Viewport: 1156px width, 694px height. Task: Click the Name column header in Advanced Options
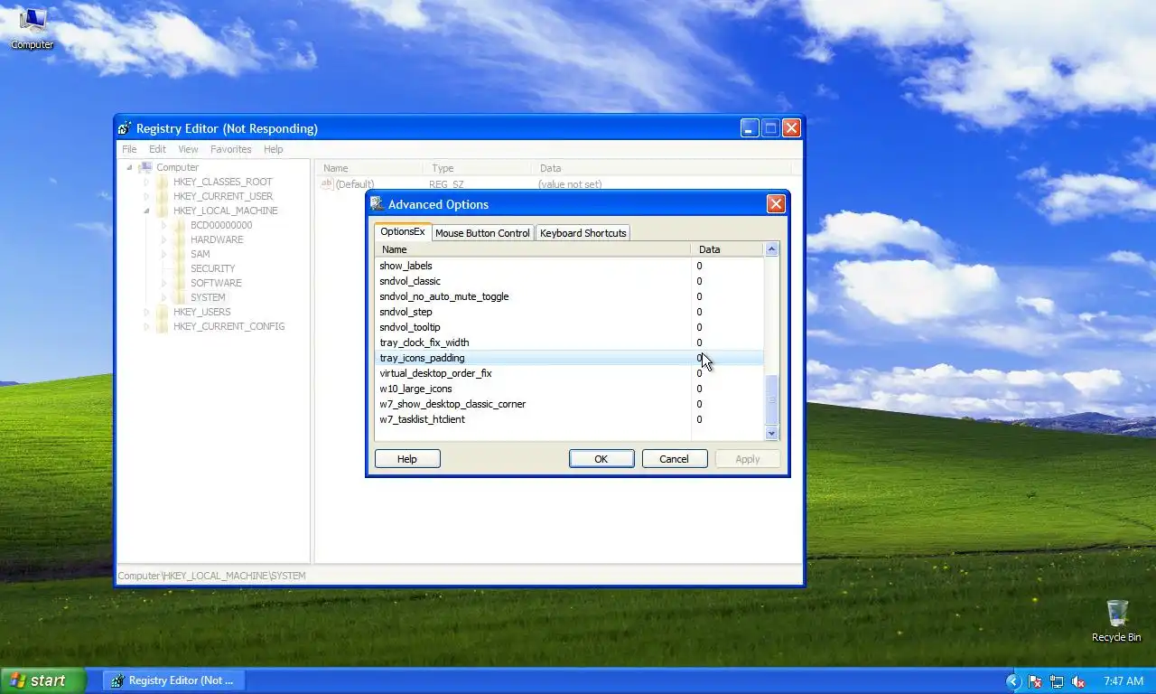533,249
